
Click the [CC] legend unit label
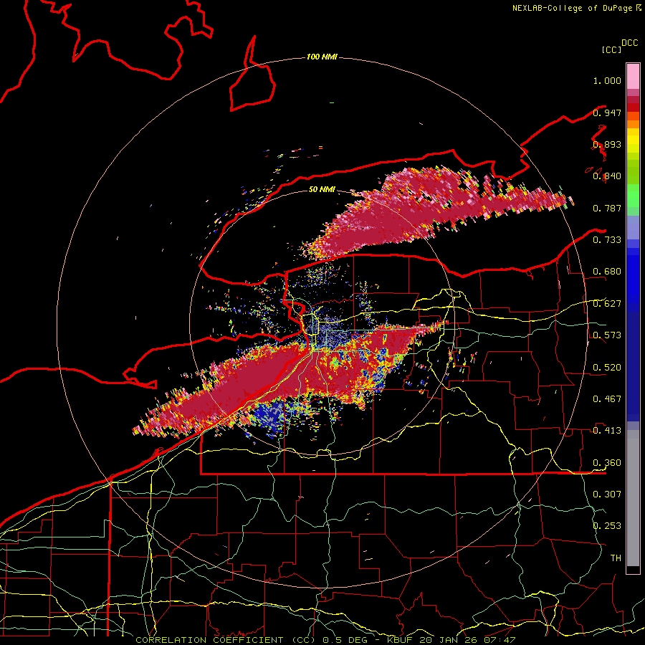[611, 49]
